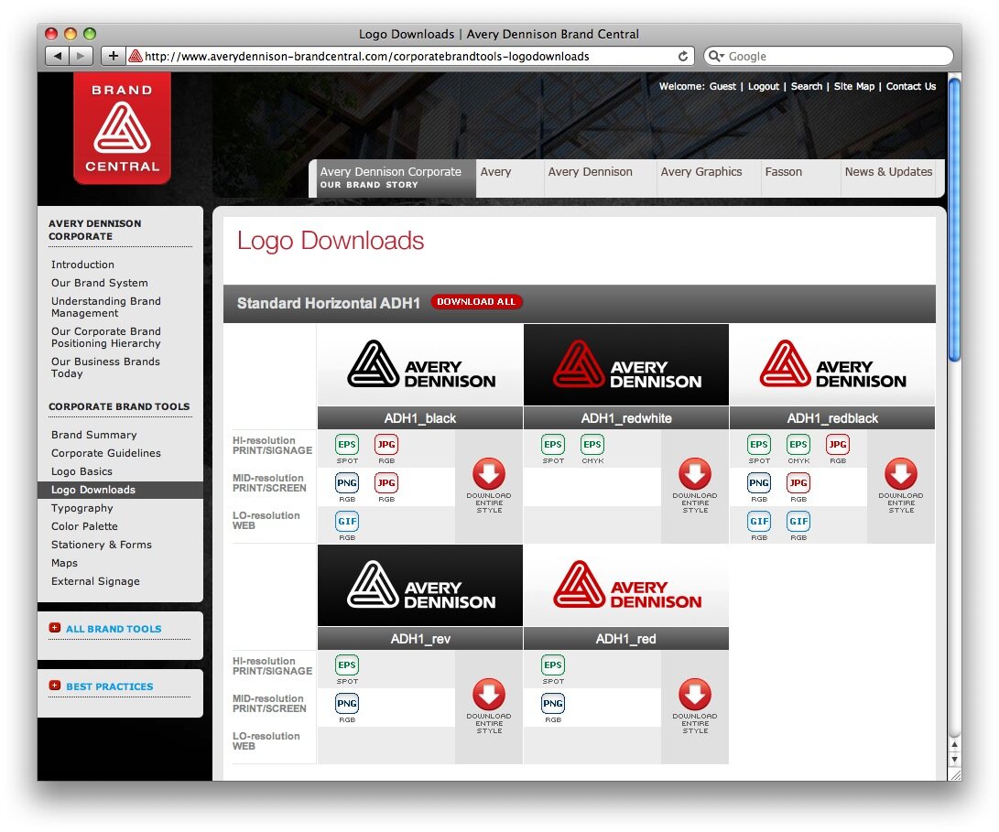Screen dimensions: 999x832
Task: Download second ADH1_redblack GIF file
Action: tap(798, 521)
